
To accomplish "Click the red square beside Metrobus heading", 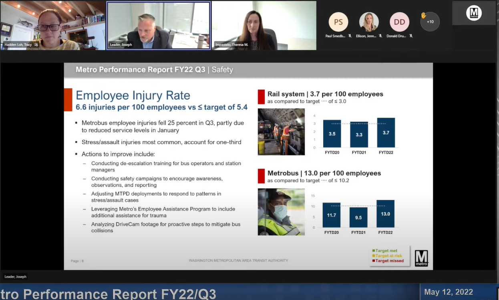I will click(x=261, y=176).
